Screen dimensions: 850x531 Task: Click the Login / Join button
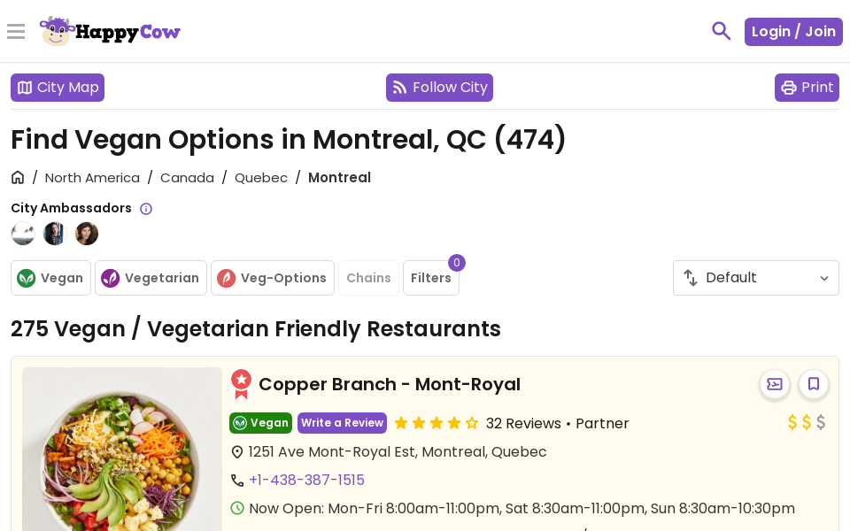(793, 31)
